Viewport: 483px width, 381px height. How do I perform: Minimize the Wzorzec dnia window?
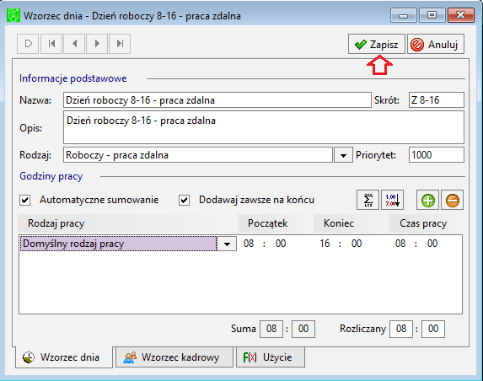click(x=403, y=15)
